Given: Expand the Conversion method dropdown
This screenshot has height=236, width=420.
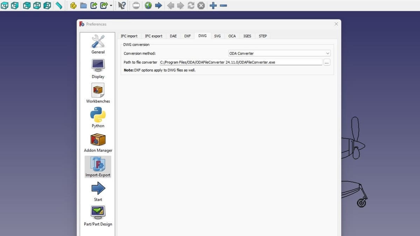Looking at the screenshot, I should 279,53.
